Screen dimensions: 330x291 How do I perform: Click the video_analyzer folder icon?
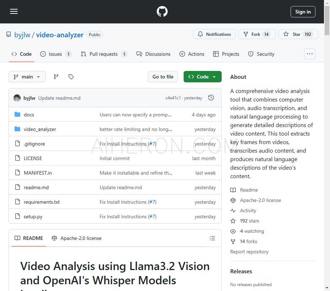[x=17, y=129]
